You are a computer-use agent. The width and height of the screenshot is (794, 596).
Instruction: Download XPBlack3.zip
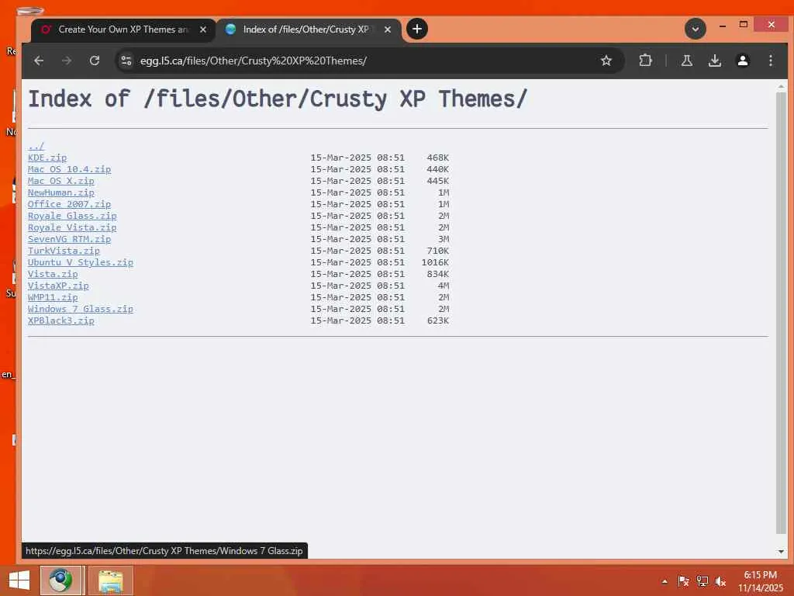tap(60, 321)
